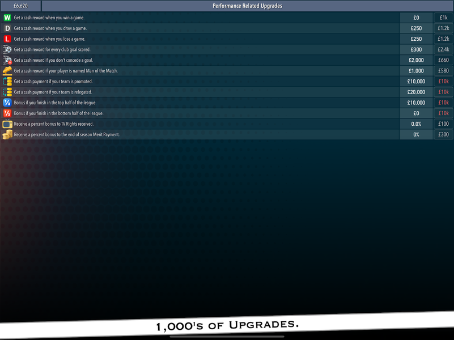Image resolution: width=454 pixels, height=340 pixels.
Task: Buy the £100 TV Rights upgrade
Action: pos(443,124)
